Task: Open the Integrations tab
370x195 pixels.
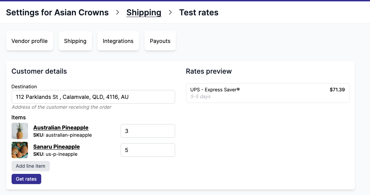Action: point(118,41)
